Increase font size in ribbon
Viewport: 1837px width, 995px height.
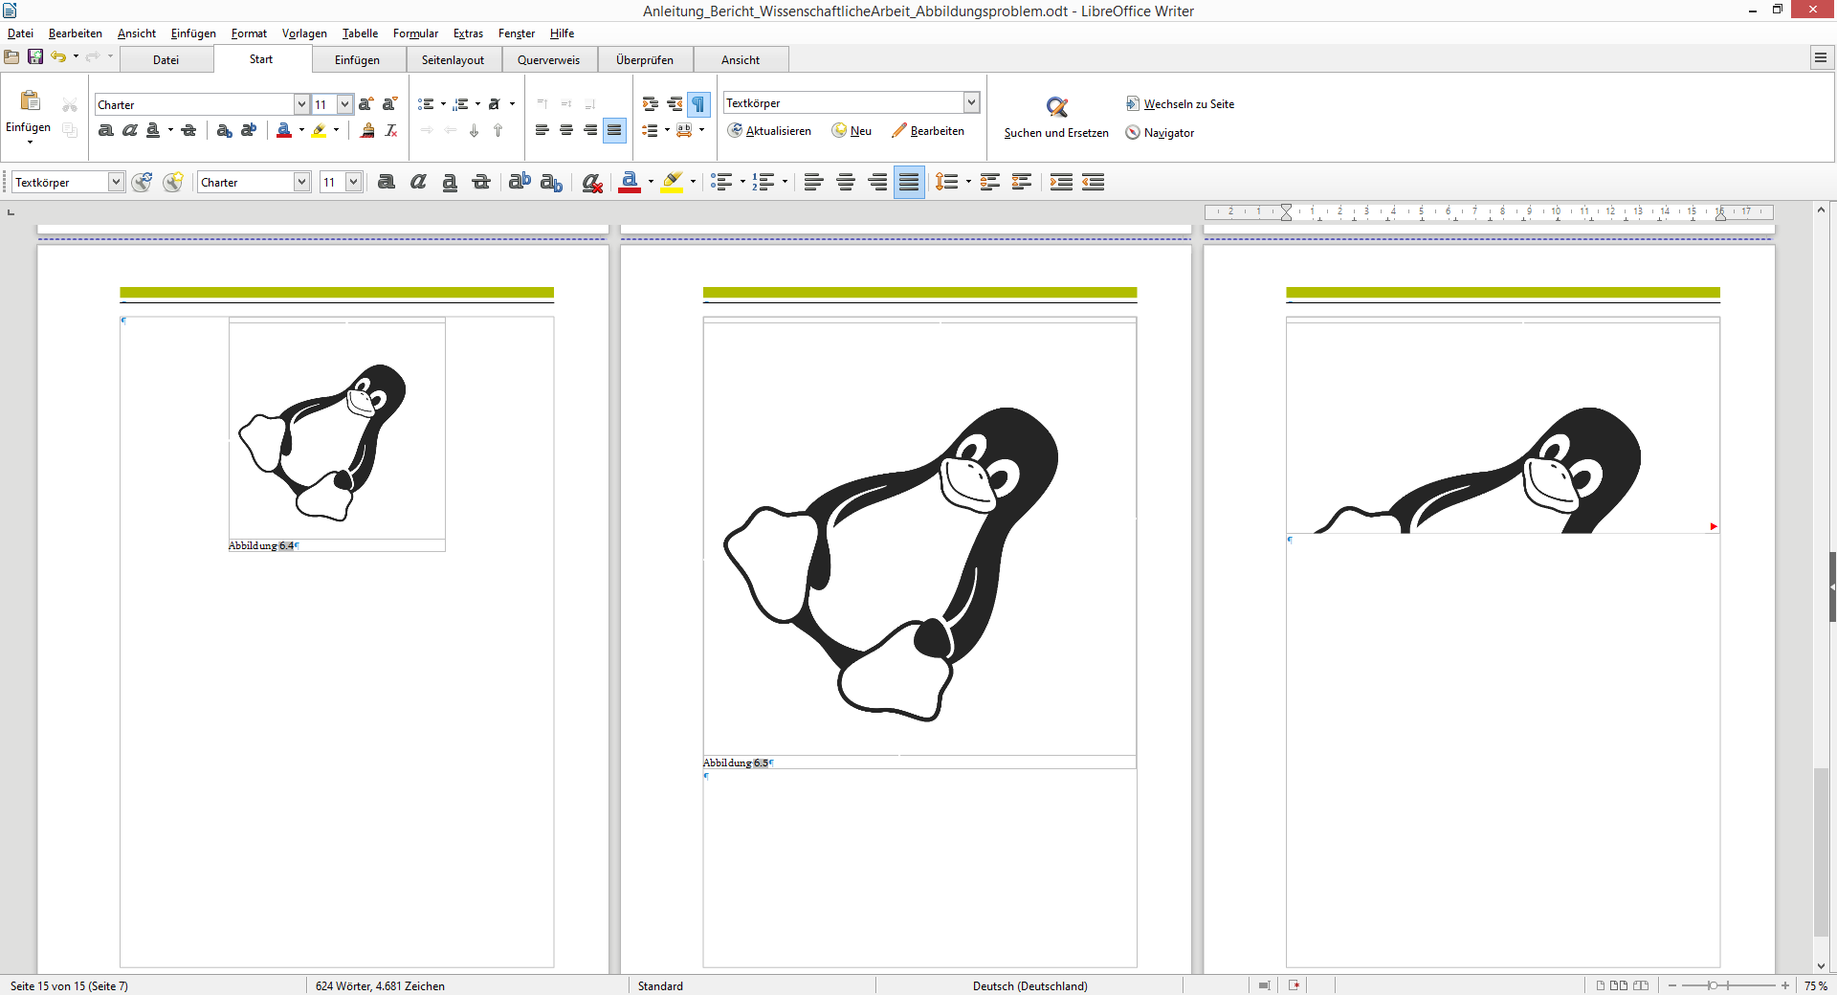click(x=365, y=104)
